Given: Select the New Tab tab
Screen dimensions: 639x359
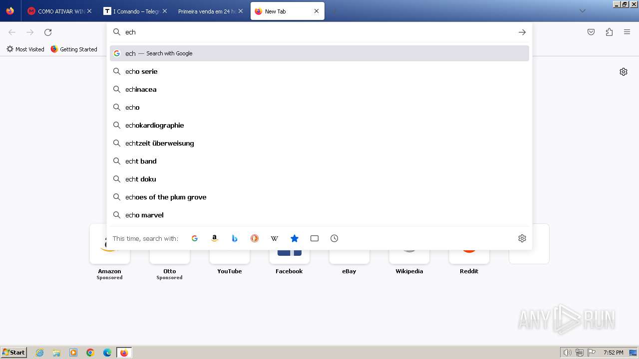Looking at the screenshot, I should pyautogui.click(x=287, y=11).
